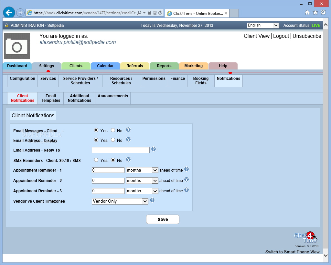Click the new tab button in browser
The width and height of the screenshot is (331, 265).
pos(234,13)
